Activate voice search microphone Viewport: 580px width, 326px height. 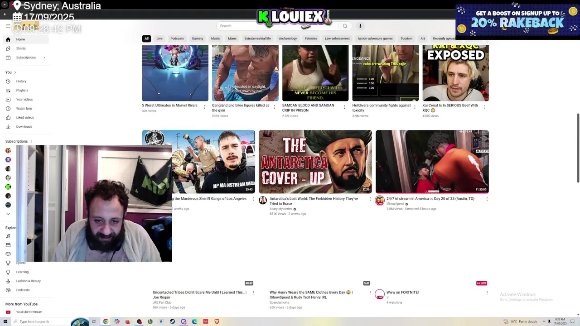pyautogui.click(x=360, y=26)
